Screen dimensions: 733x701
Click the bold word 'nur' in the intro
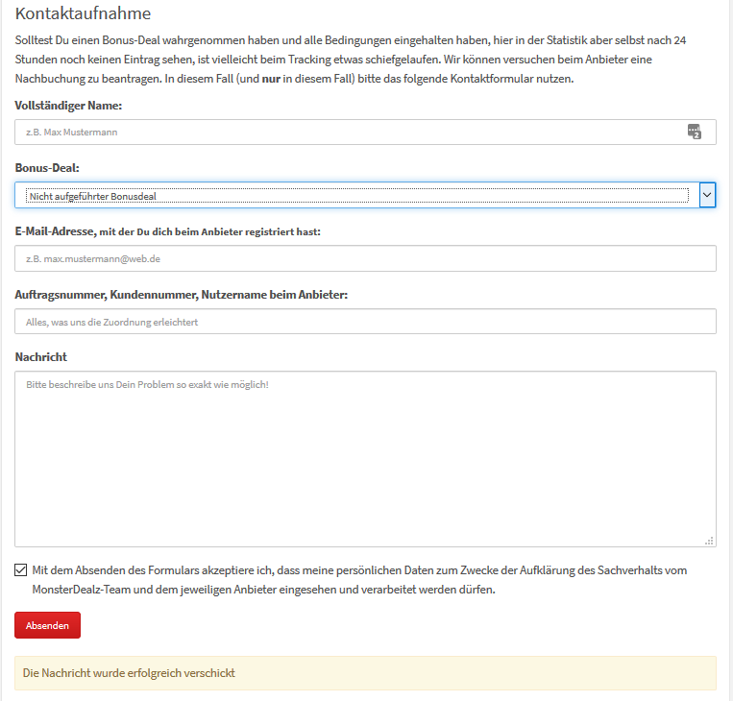[x=270, y=79]
